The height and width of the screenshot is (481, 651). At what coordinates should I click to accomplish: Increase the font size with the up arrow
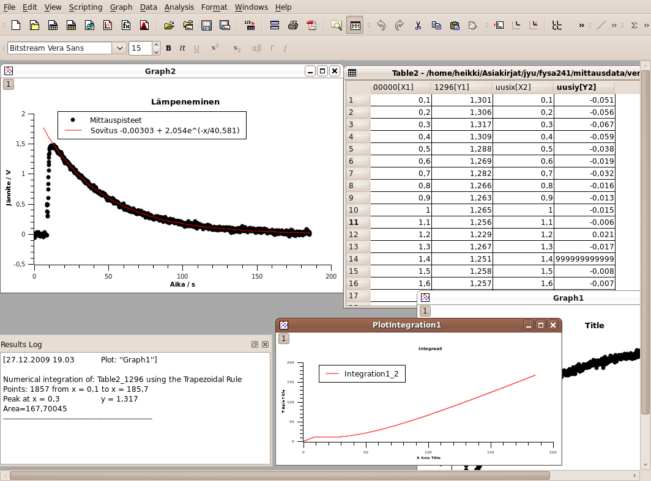pyautogui.click(x=157, y=45)
